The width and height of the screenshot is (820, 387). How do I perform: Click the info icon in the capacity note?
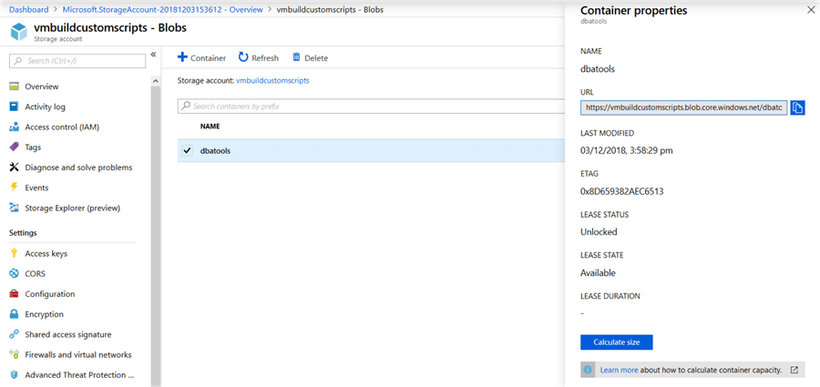[x=589, y=370]
